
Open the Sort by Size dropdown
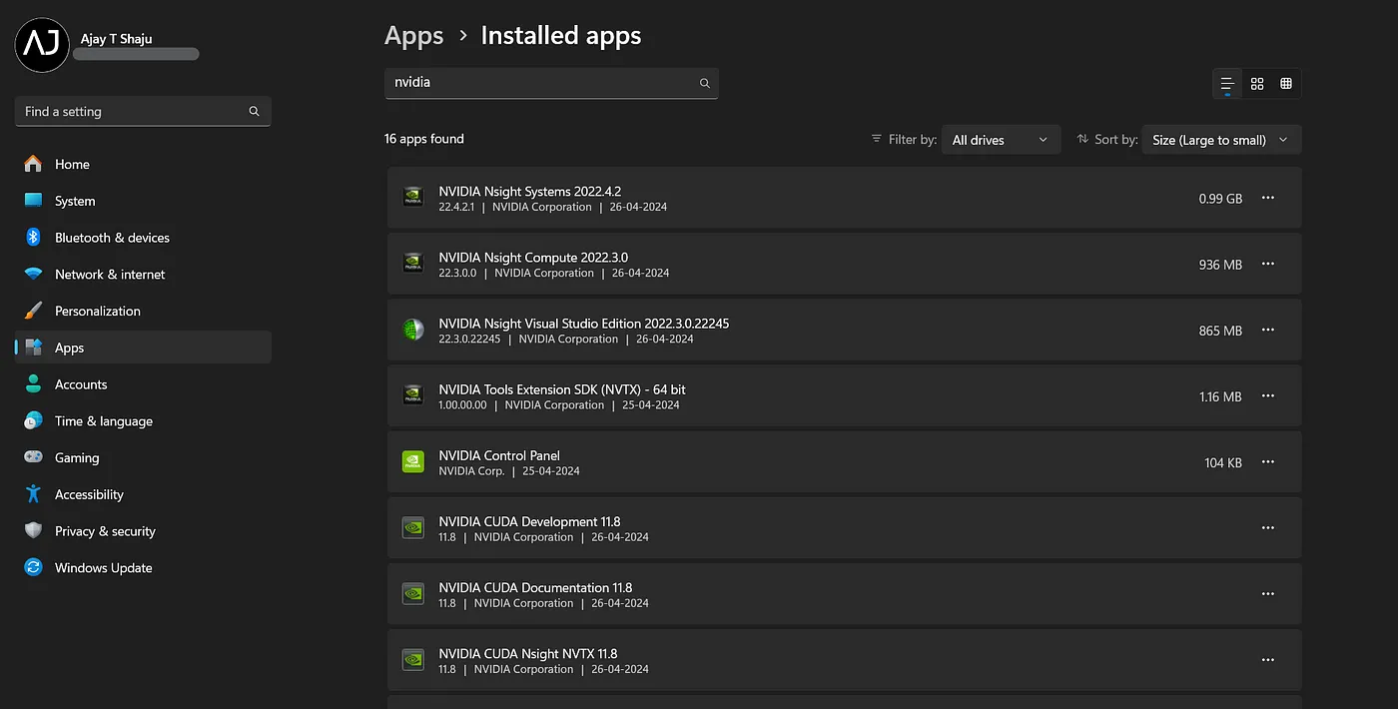tap(1221, 140)
